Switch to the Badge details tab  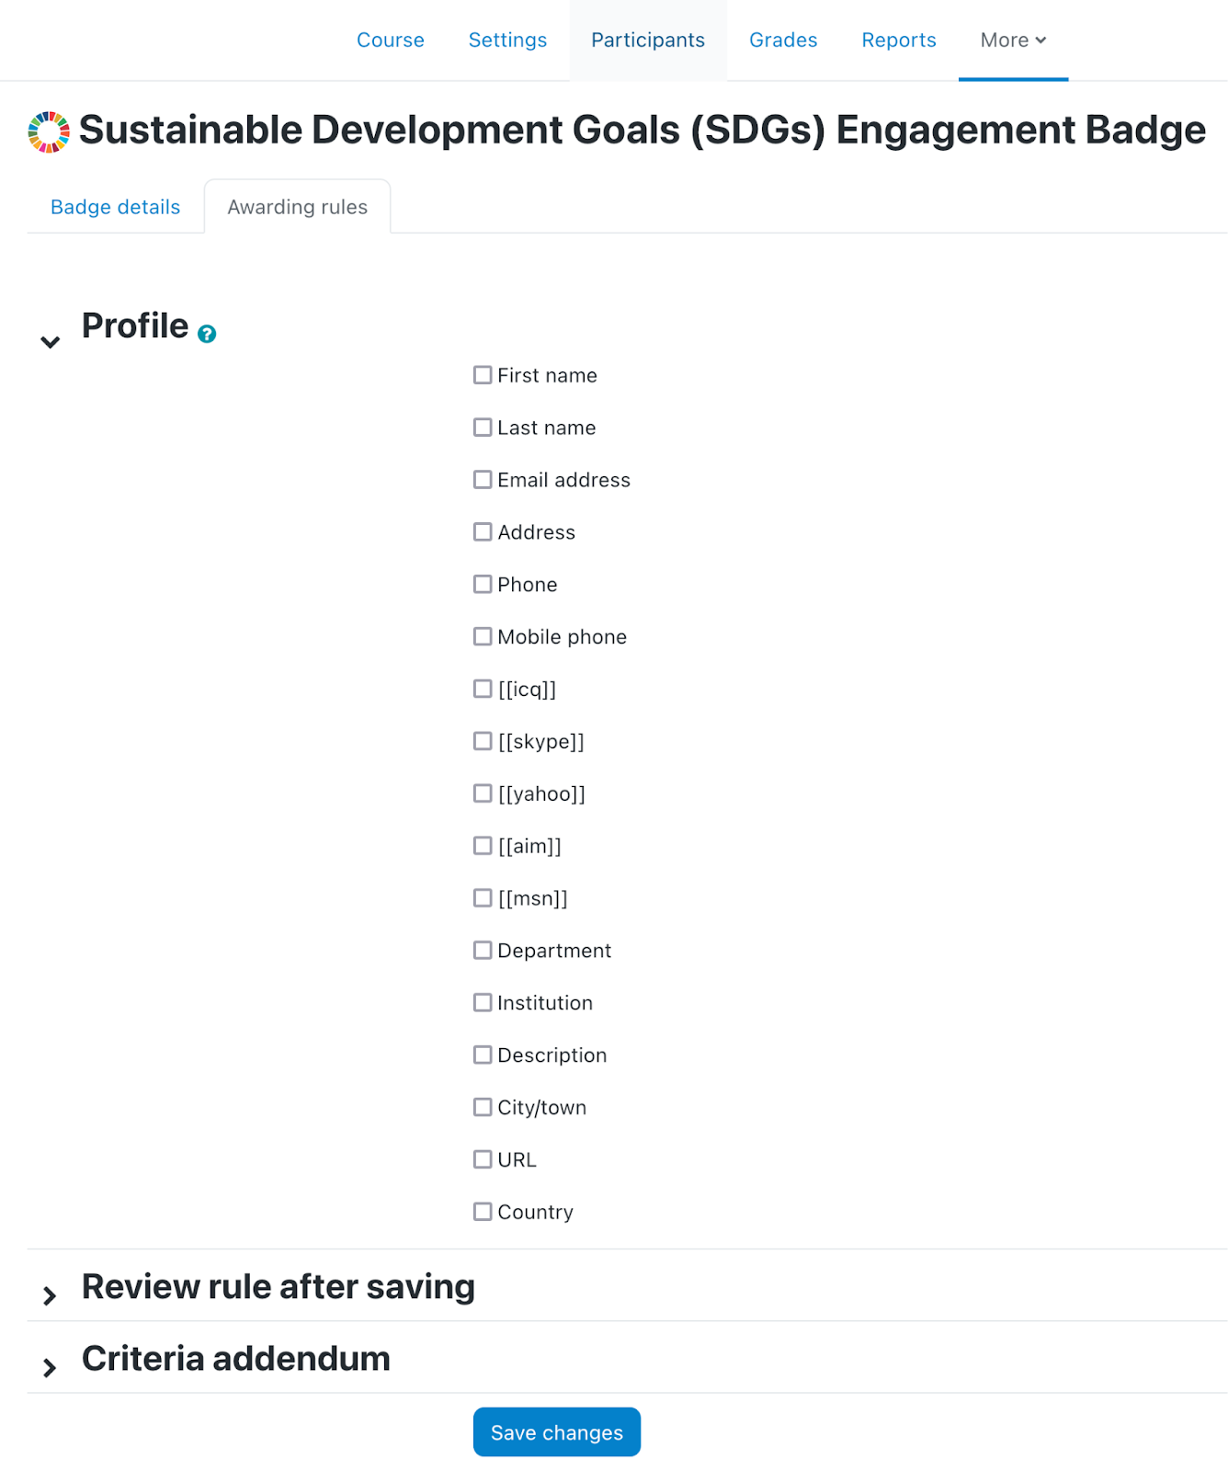coord(116,207)
